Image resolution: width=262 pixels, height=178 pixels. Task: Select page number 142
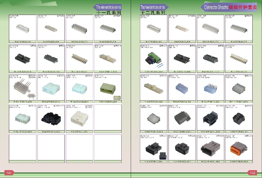253,173
